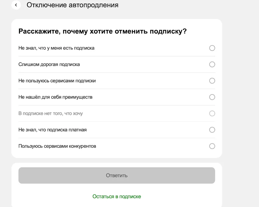Select radio button 'Слишком дорогая подписка'
Screen dimensions: 259x207
coord(212,64)
